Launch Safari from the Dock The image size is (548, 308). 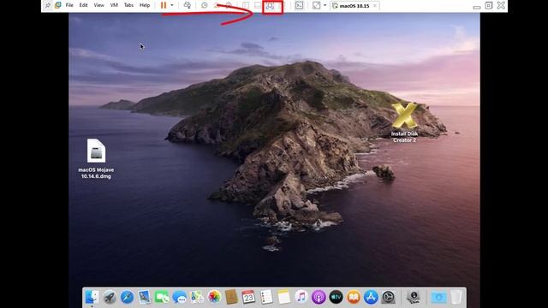127,297
